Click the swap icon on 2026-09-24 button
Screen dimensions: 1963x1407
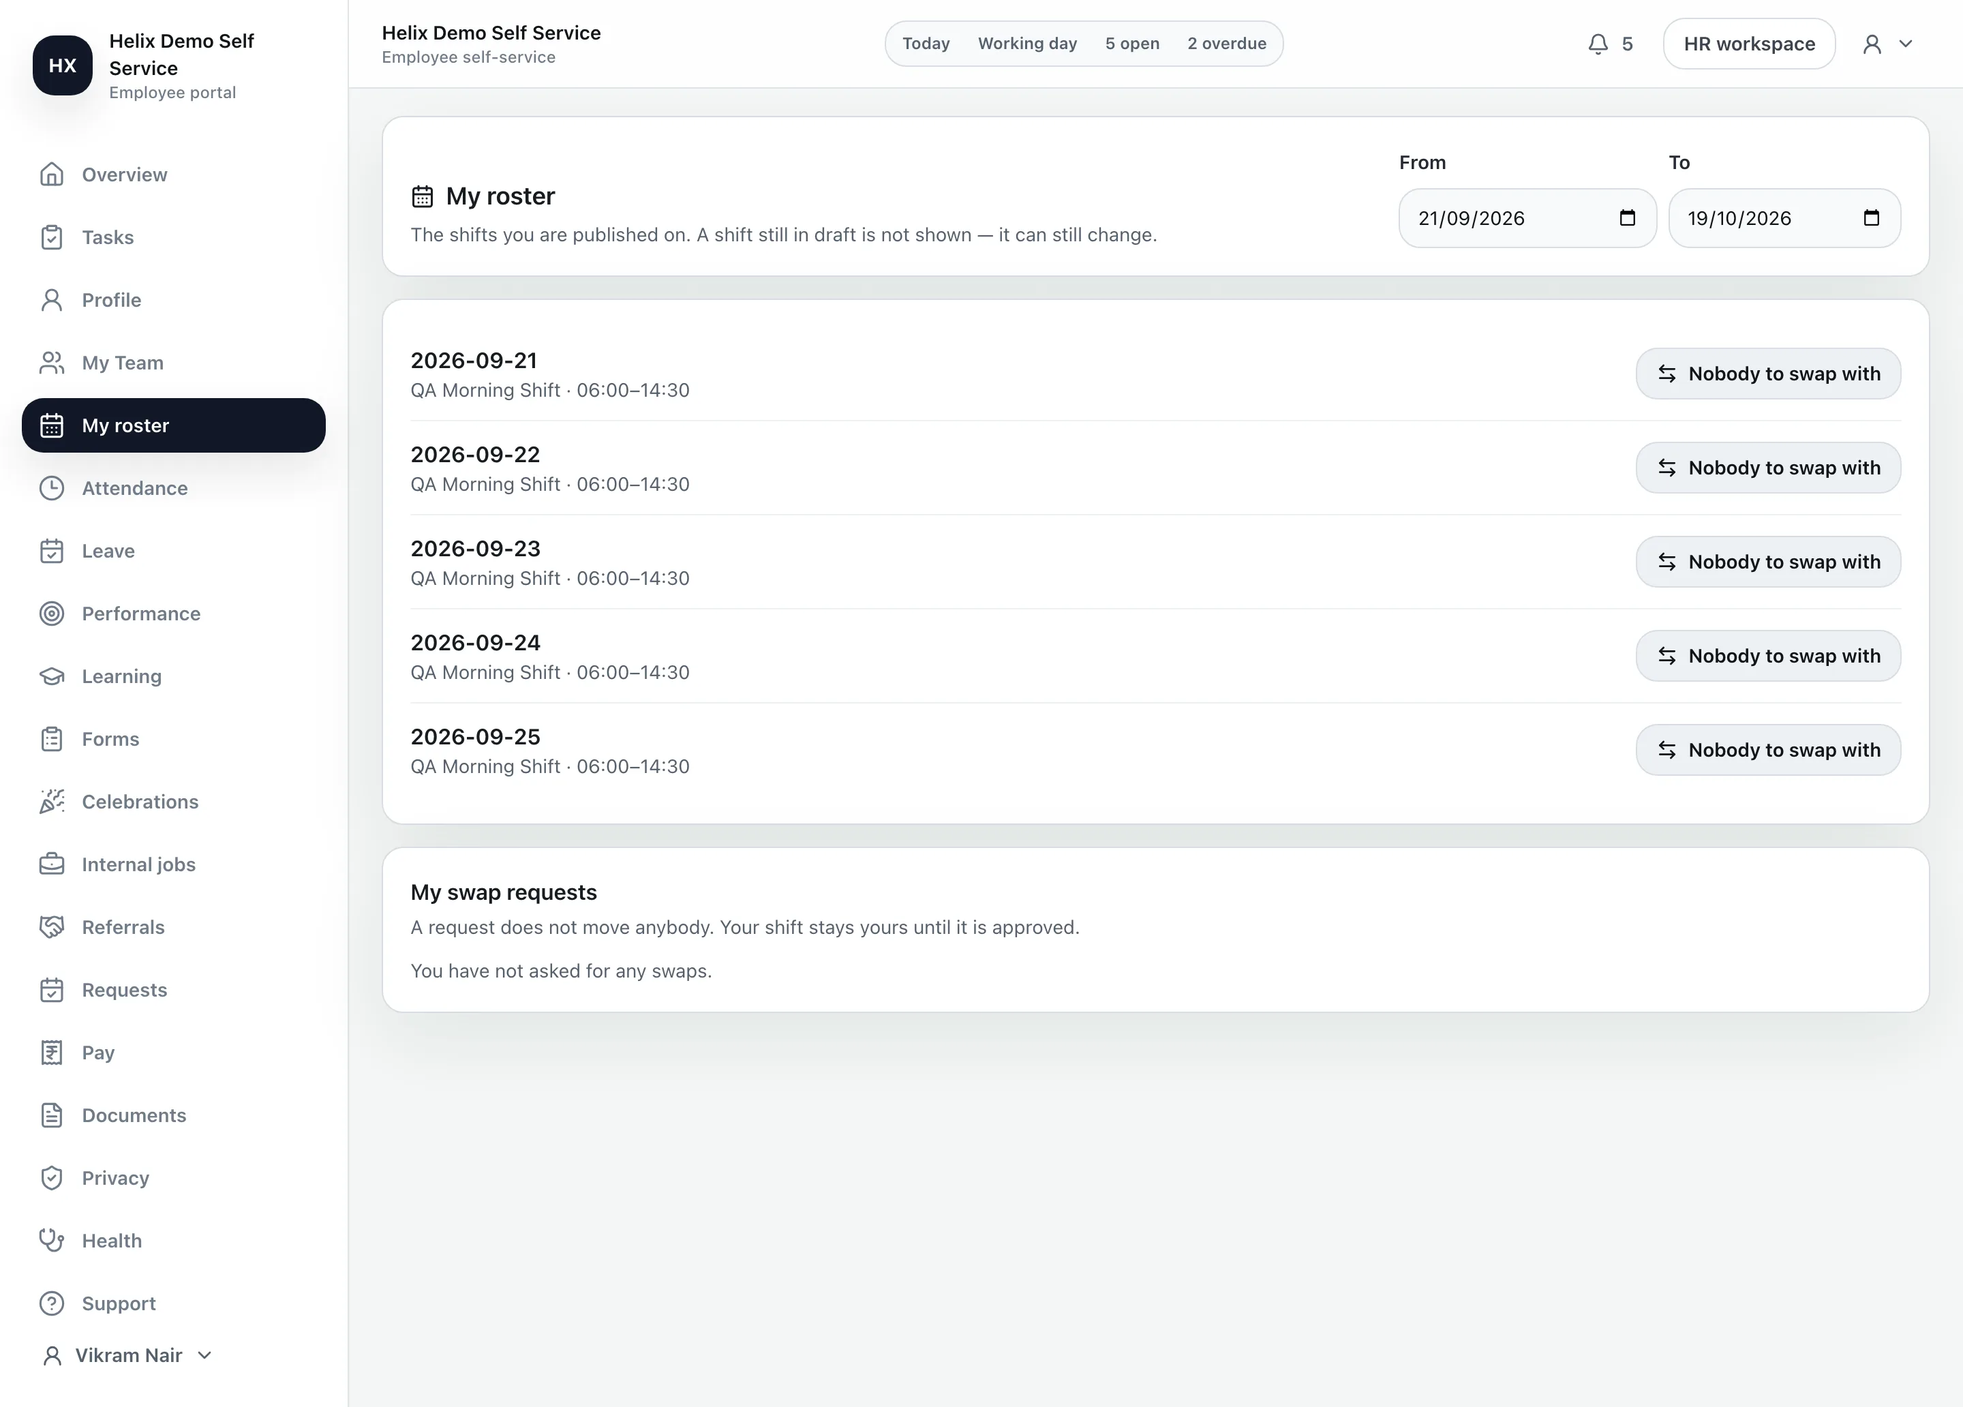[1667, 656]
